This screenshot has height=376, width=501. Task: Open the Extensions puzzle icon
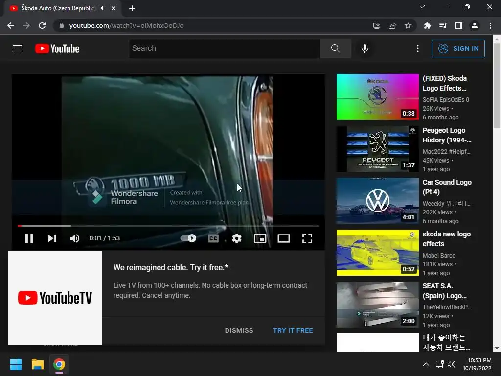pyautogui.click(x=427, y=25)
